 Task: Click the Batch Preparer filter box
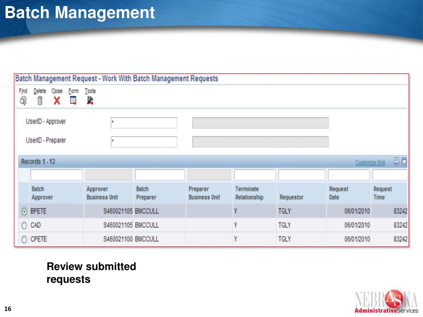[x=159, y=175]
